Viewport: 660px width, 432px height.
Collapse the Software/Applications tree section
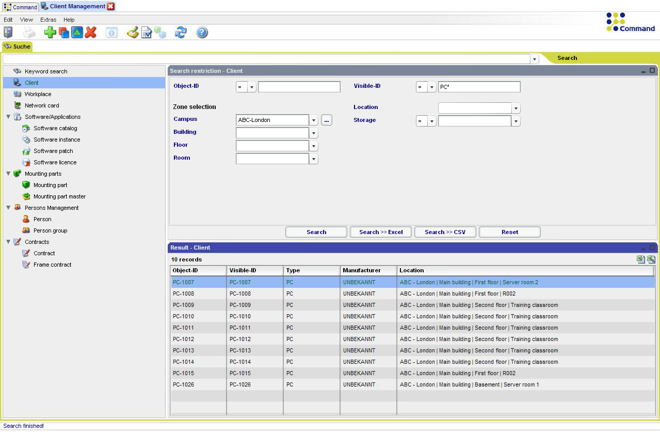8,116
